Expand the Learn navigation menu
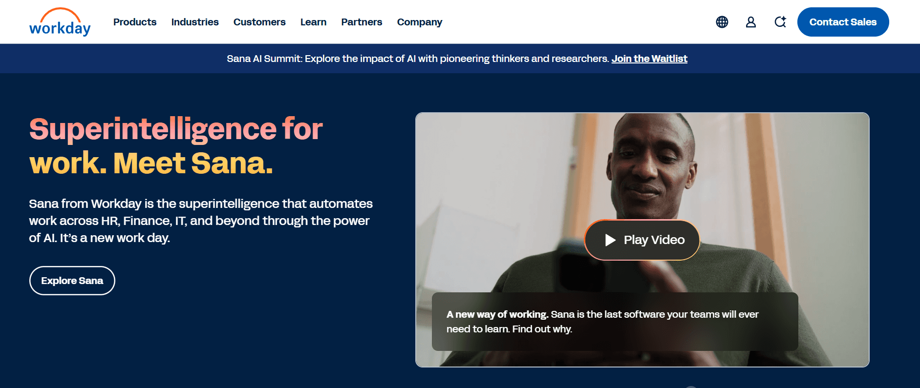The image size is (920, 388). [x=313, y=22]
